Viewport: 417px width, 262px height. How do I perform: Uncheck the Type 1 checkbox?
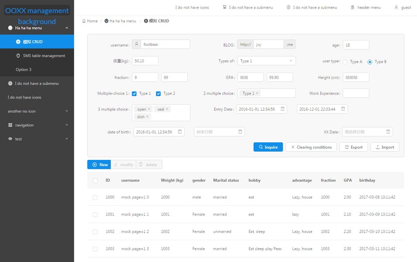point(133,93)
